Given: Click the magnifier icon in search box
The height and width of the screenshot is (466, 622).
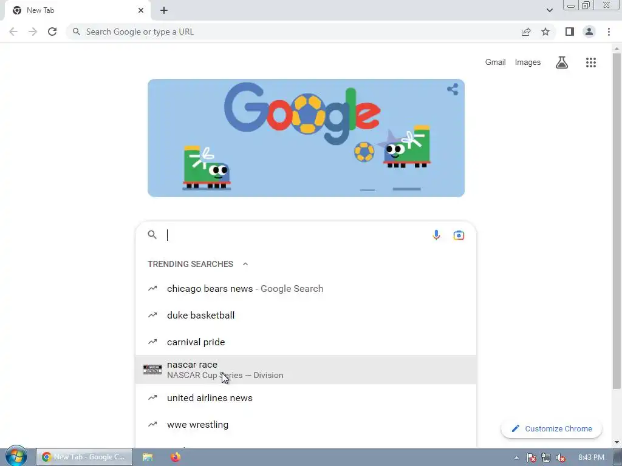Looking at the screenshot, I should tap(152, 235).
